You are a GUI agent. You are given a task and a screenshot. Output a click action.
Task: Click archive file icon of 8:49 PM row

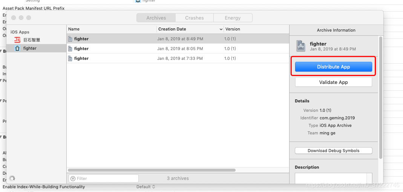point(70,39)
